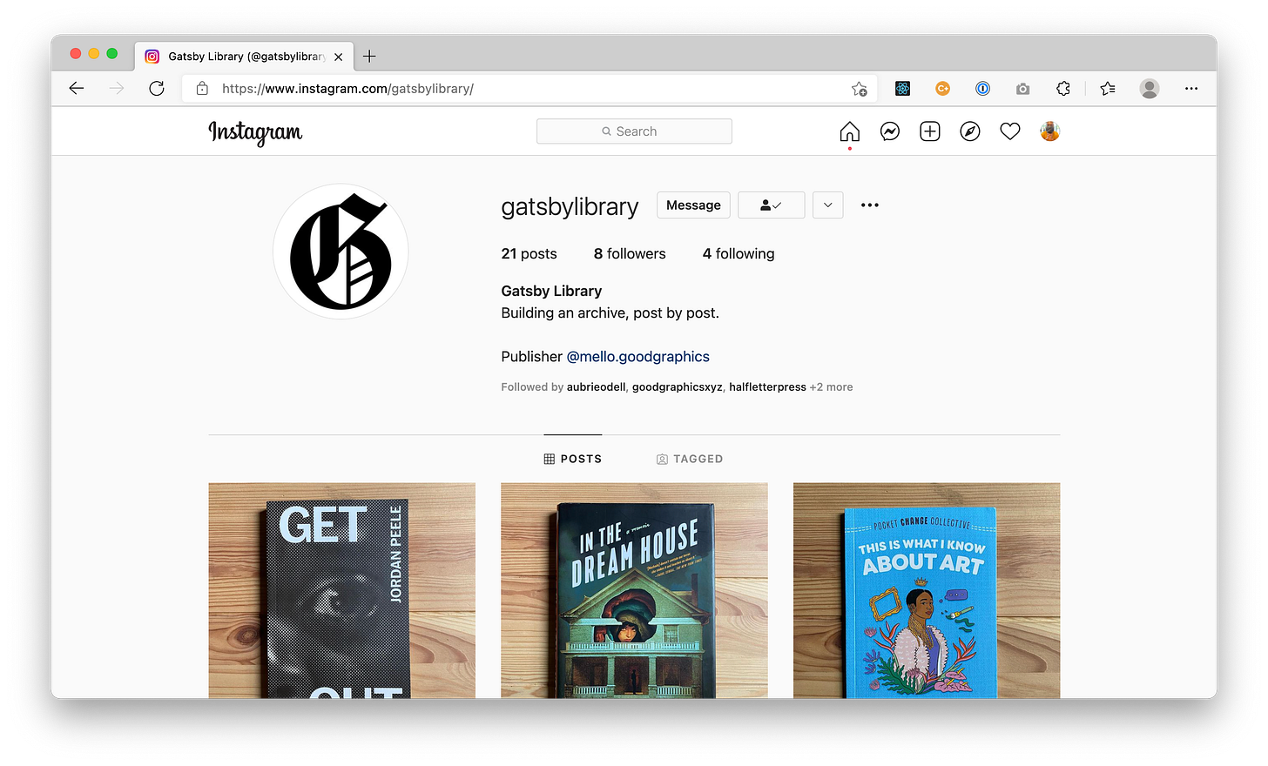The height and width of the screenshot is (766, 1268).
Task: Click the Gatsby Library display name
Action: point(551,291)
